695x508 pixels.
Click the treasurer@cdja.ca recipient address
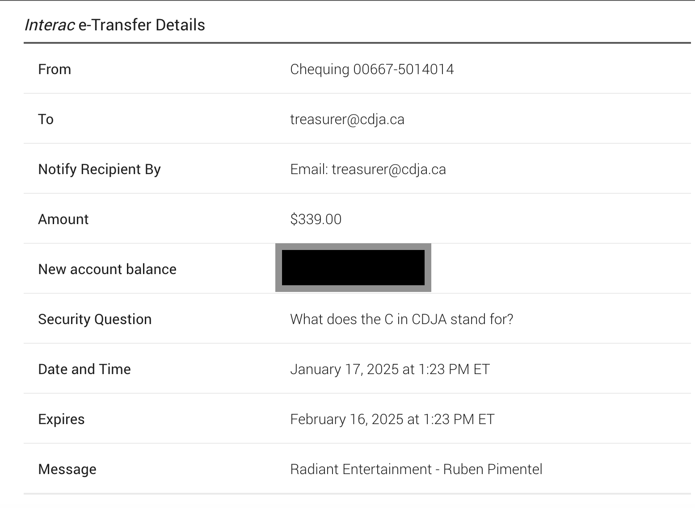347,119
